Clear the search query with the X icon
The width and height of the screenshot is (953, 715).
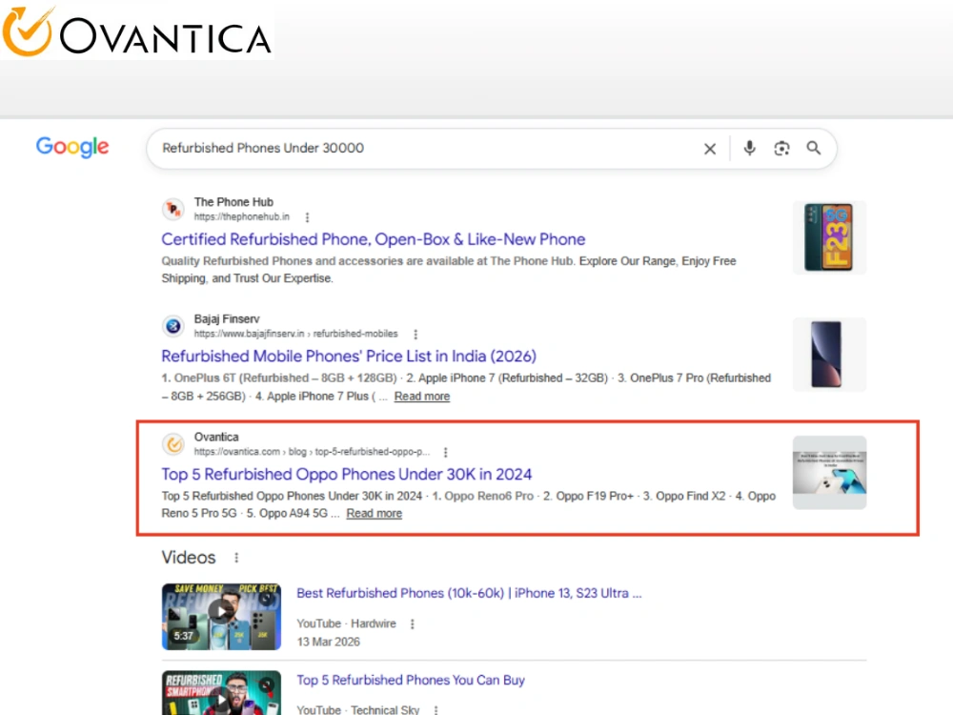[709, 149]
